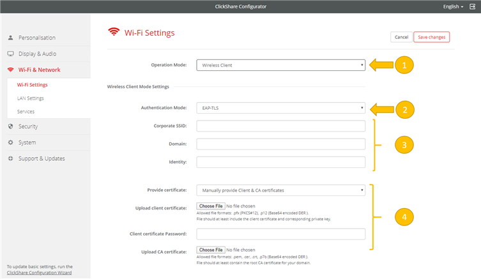Go to Services submenu item
The image size is (481, 279).
(26, 112)
